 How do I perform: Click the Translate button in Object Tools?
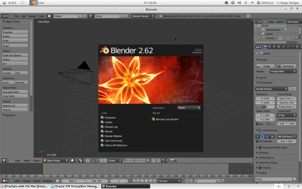point(15,32)
